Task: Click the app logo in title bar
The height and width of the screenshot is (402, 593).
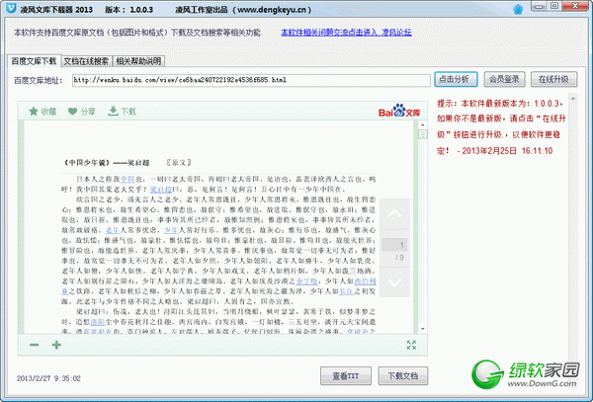Action: (11, 8)
